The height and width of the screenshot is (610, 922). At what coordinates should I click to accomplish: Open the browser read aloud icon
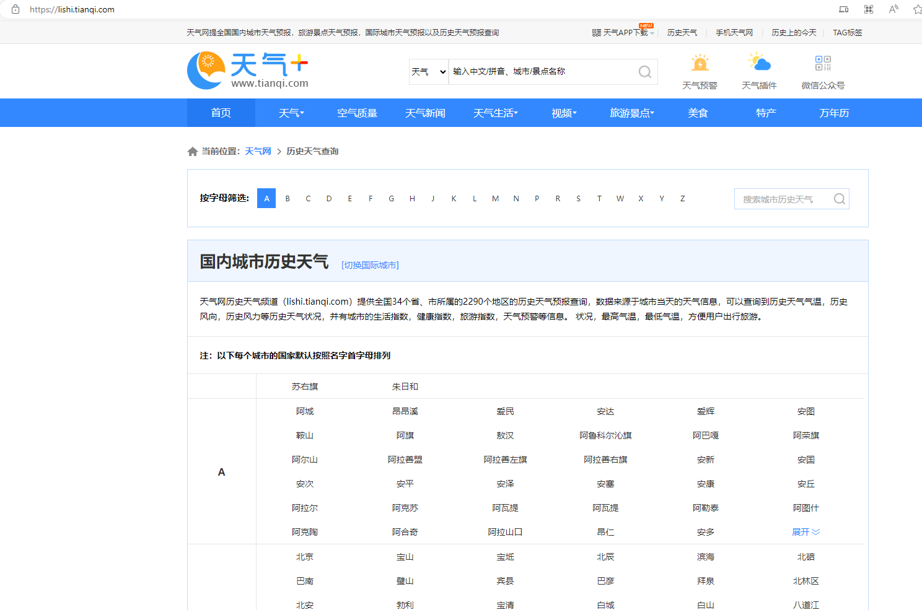pyautogui.click(x=893, y=9)
